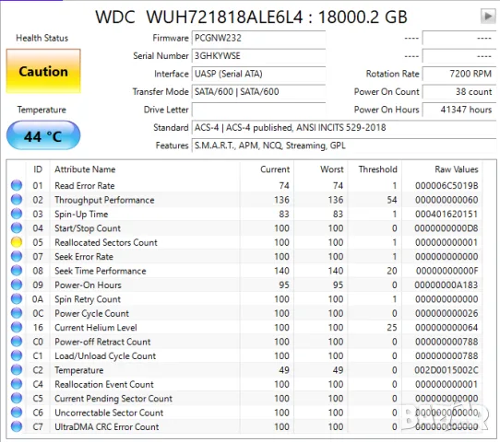Click status icon for Reallocation Event Count
Screen dimensions: 500x442
click(17, 384)
